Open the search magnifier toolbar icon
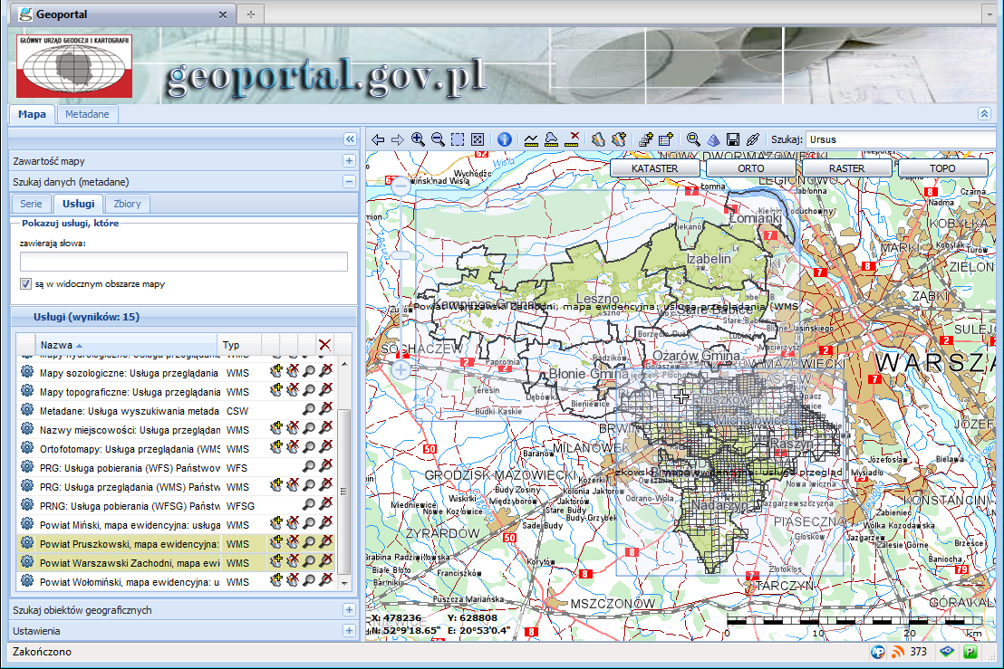Viewport: 1004px width, 669px height. 693,139
